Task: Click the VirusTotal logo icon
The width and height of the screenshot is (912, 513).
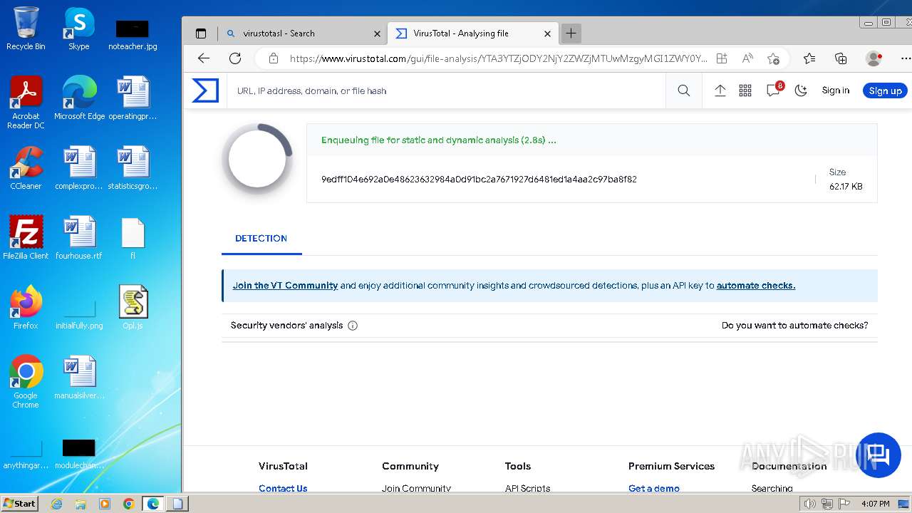Action: click(x=205, y=90)
